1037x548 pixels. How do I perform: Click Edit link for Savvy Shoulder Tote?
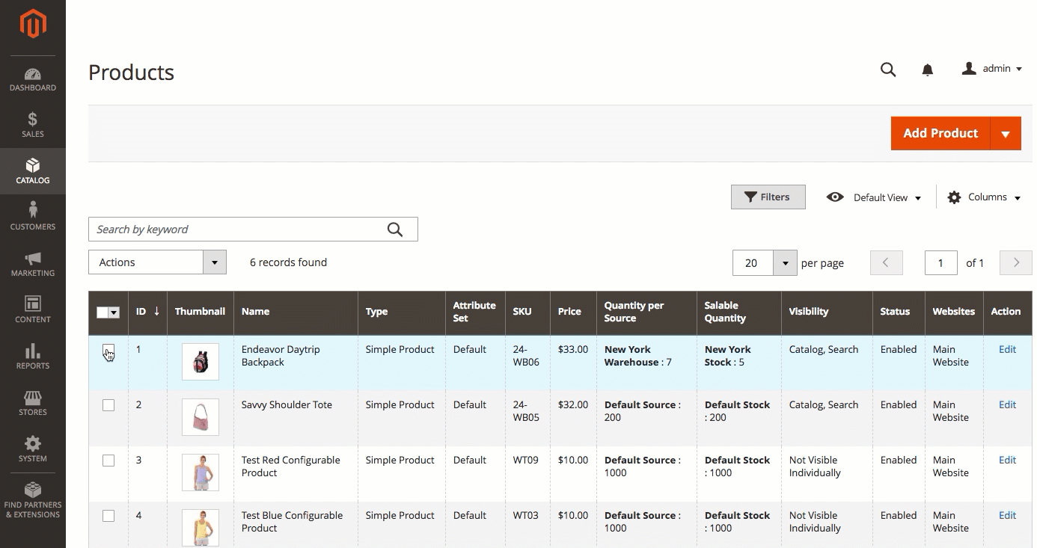[x=1007, y=405]
